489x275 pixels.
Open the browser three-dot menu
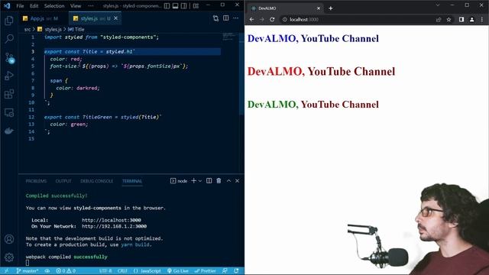tap(482, 19)
